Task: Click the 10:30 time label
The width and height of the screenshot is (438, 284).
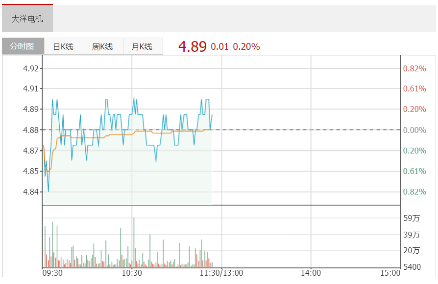Action: pos(132,273)
